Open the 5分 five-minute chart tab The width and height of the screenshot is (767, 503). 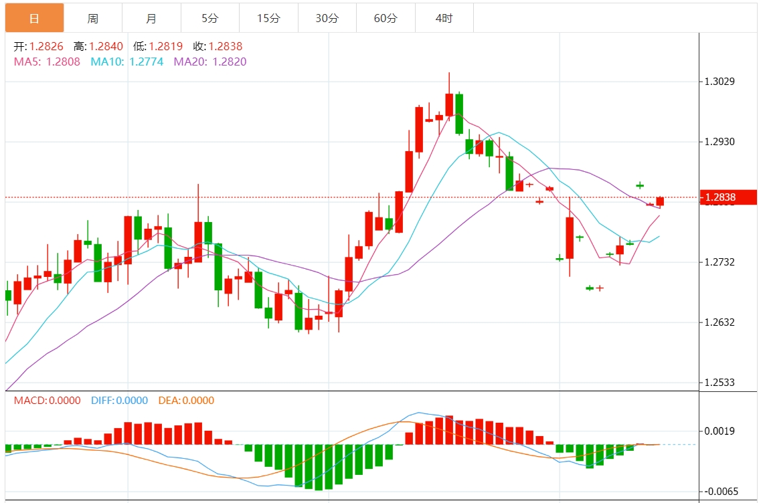click(x=210, y=18)
